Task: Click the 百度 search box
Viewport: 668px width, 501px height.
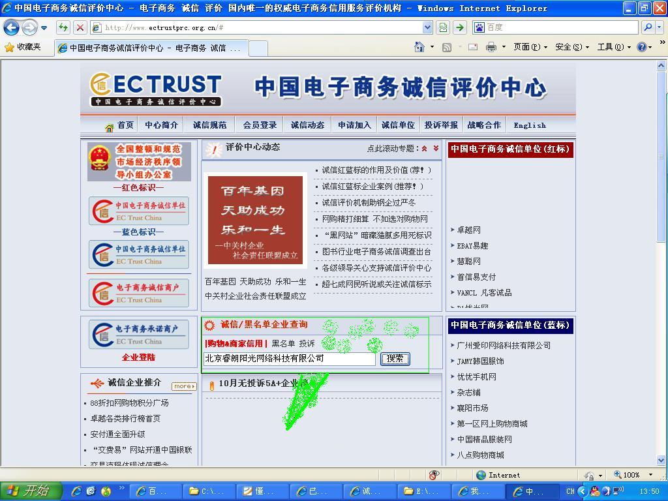Action: coord(556,27)
